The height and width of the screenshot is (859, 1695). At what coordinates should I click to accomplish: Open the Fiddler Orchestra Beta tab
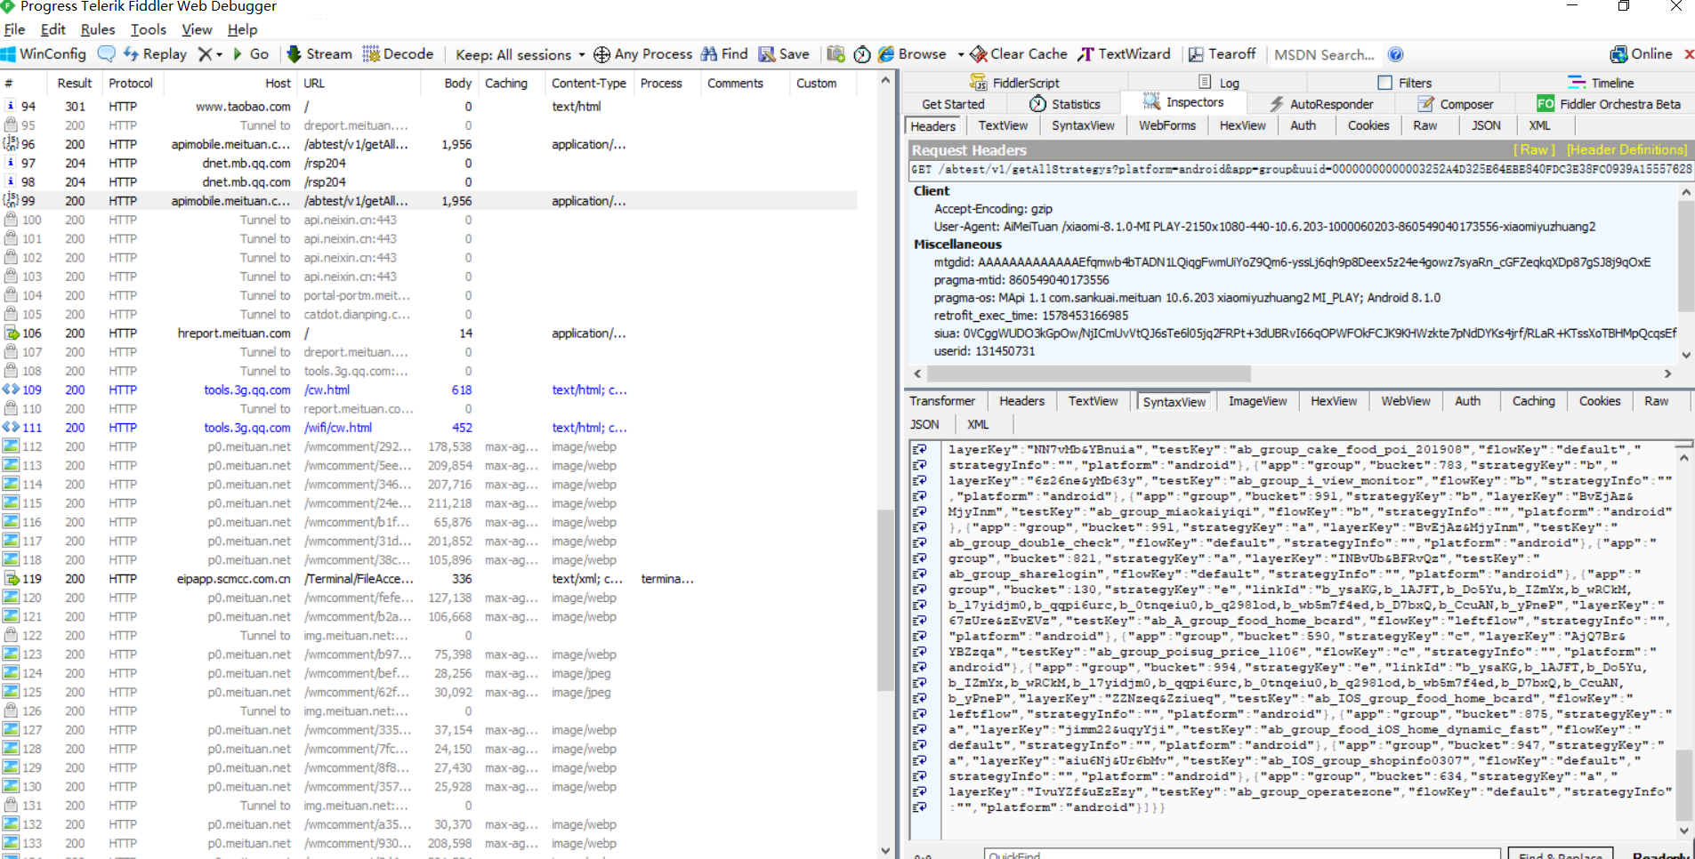point(1609,104)
